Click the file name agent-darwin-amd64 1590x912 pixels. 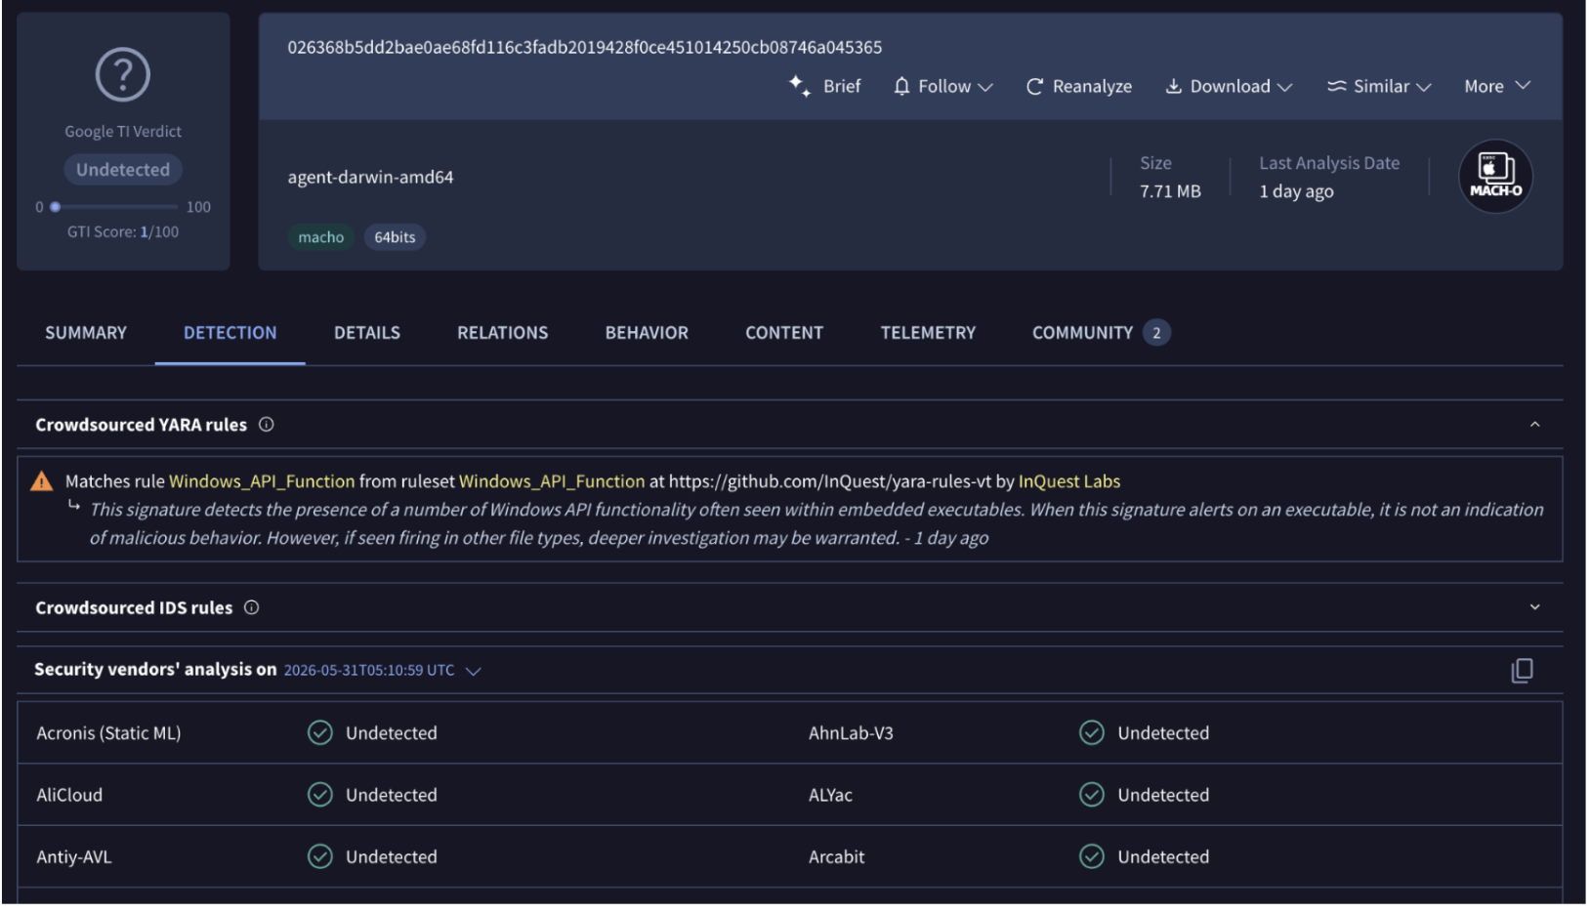coord(370,177)
